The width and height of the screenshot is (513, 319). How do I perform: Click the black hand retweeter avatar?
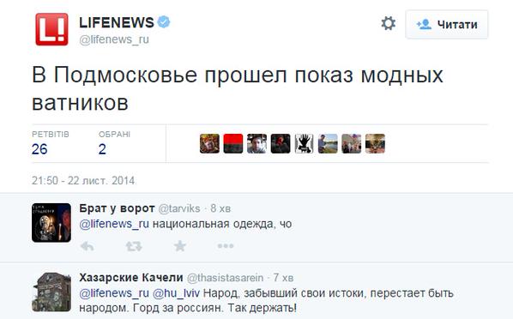[304, 143]
